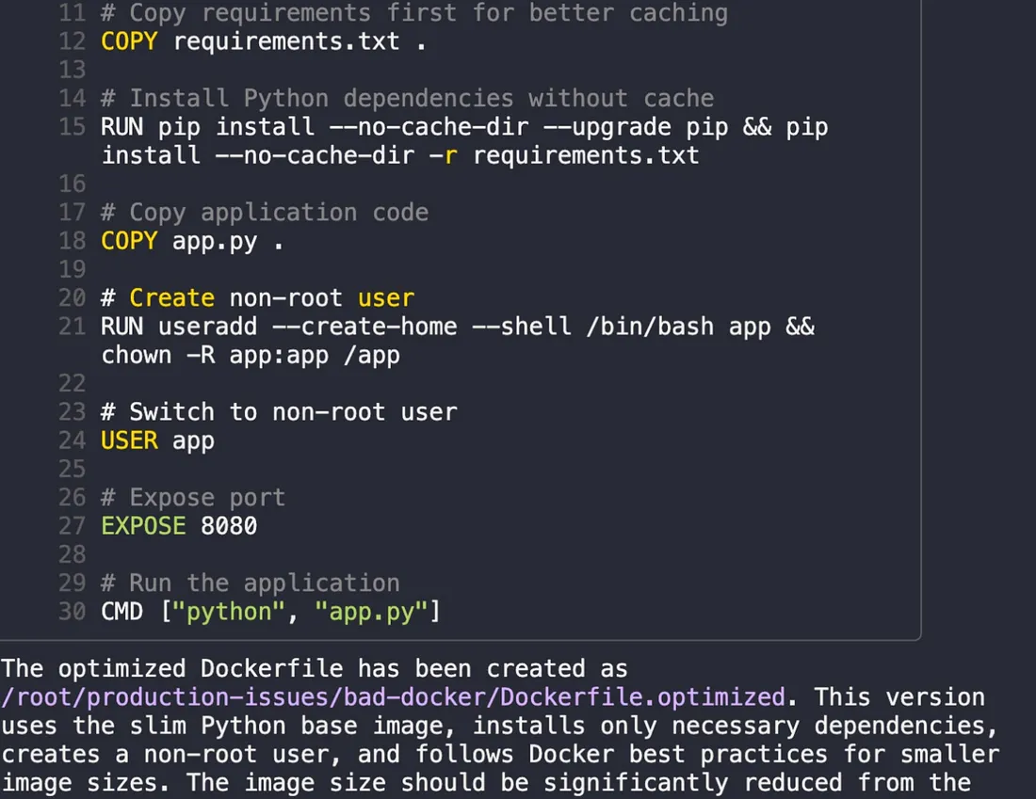Click the comment '# Copy application code'
This screenshot has width=1036, height=799.
tap(265, 213)
